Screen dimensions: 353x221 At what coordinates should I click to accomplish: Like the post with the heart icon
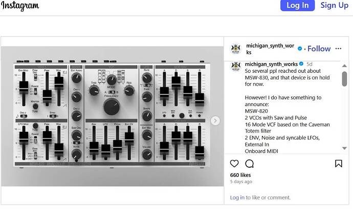(x=234, y=164)
